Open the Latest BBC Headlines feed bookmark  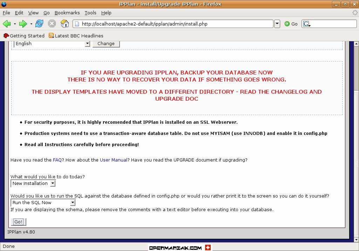(x=76, y=36)
